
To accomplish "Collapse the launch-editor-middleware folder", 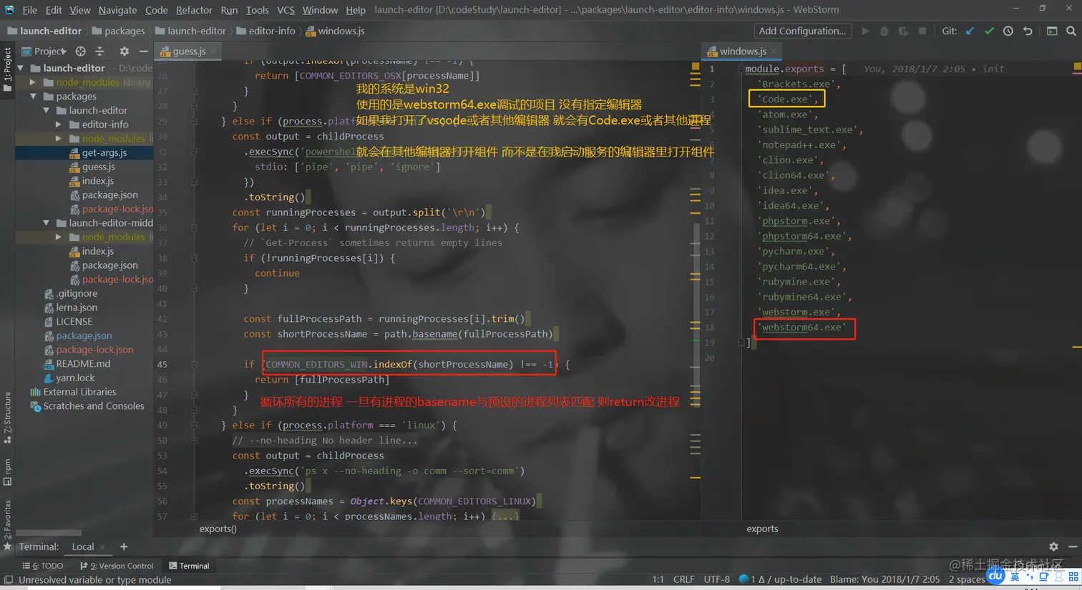I will (46, 223).
